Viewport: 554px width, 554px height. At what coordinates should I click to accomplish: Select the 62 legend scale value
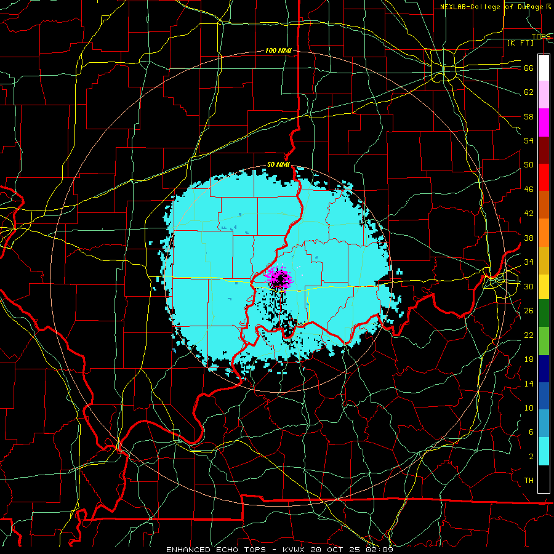529,92
